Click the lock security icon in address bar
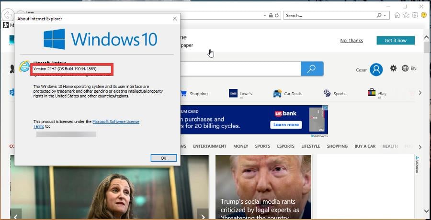Screen dimensions: 431x220 click(x=271, y=15)
